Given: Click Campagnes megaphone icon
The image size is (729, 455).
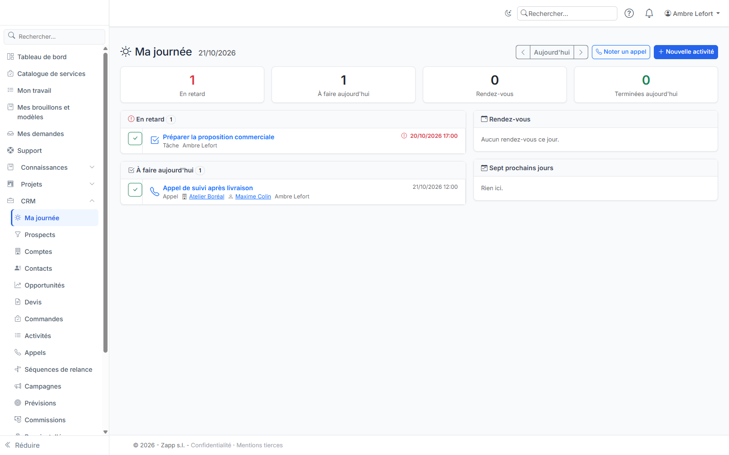Looking at the screenshot, I should pyautogui.click(x=18, y=386).
